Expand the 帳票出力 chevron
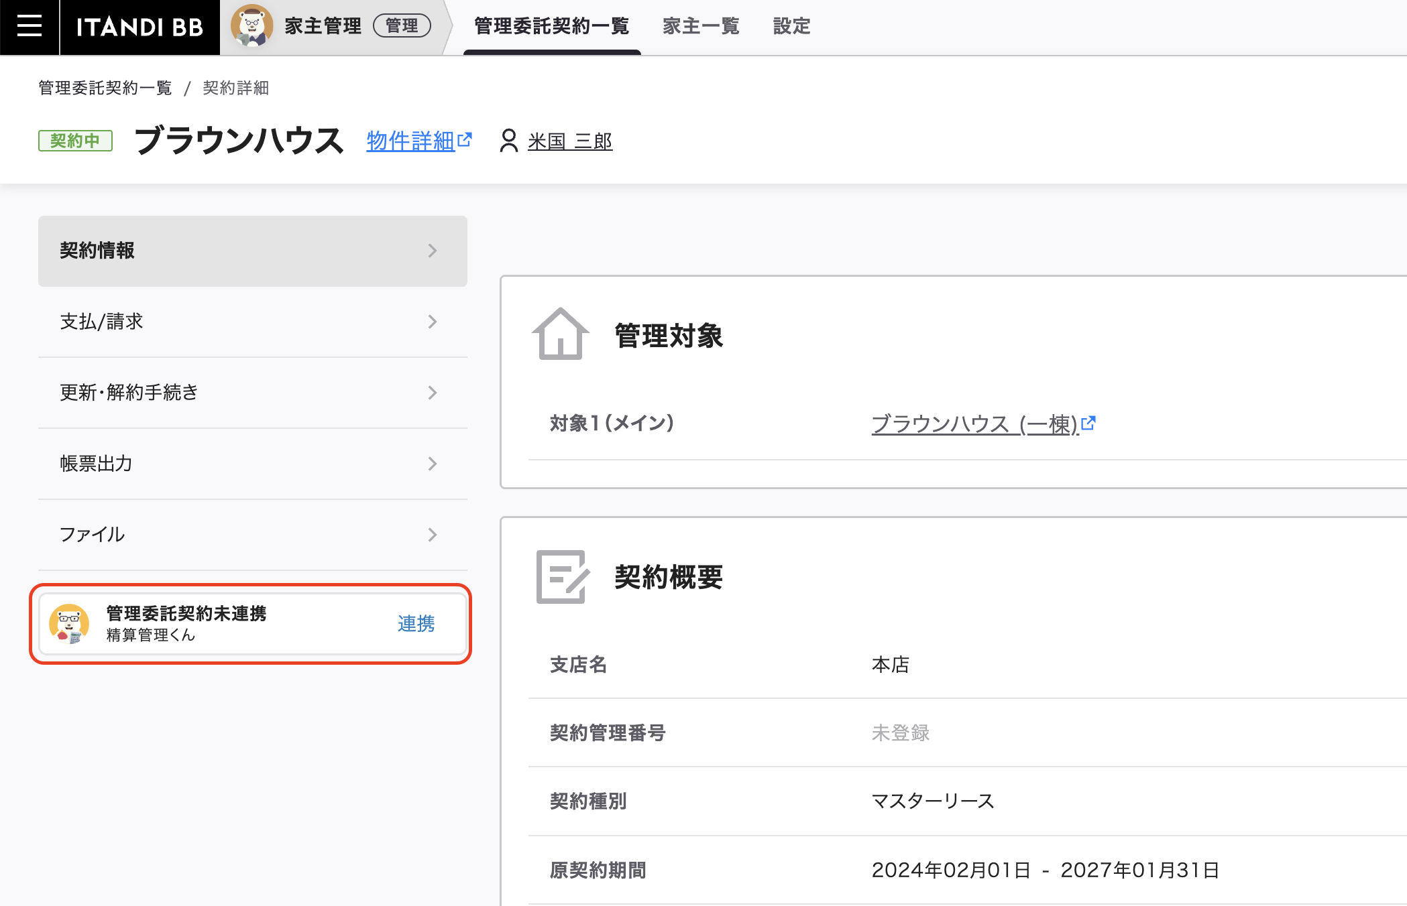The width and height of the screenshot is (1407, 906). pyautogui.click(x=433, y=464)
